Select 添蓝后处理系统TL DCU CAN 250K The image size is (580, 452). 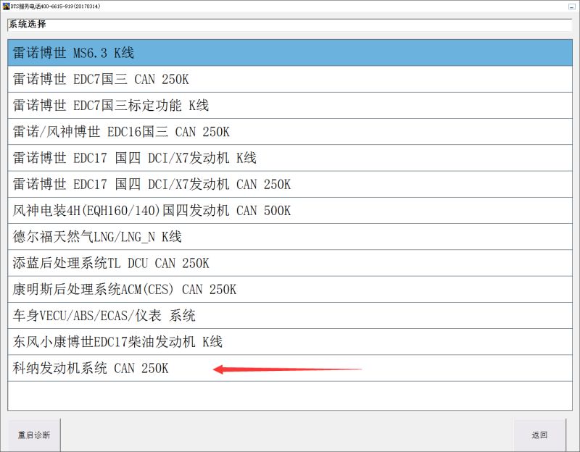290,263
